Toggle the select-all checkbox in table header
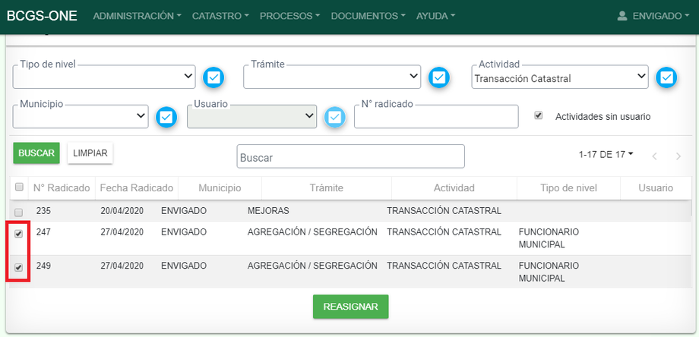This screenshot has width=699, height=337. pyautogui.click(x=19, y=188)
